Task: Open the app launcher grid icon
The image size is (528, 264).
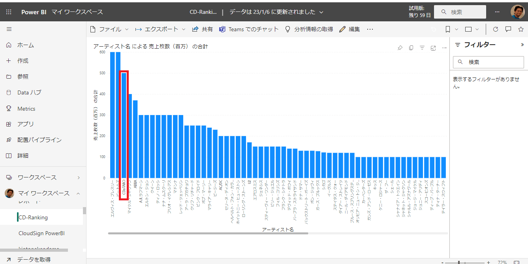Action: (9, 12)
